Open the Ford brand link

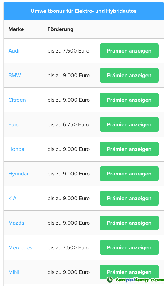coord(14,124)
